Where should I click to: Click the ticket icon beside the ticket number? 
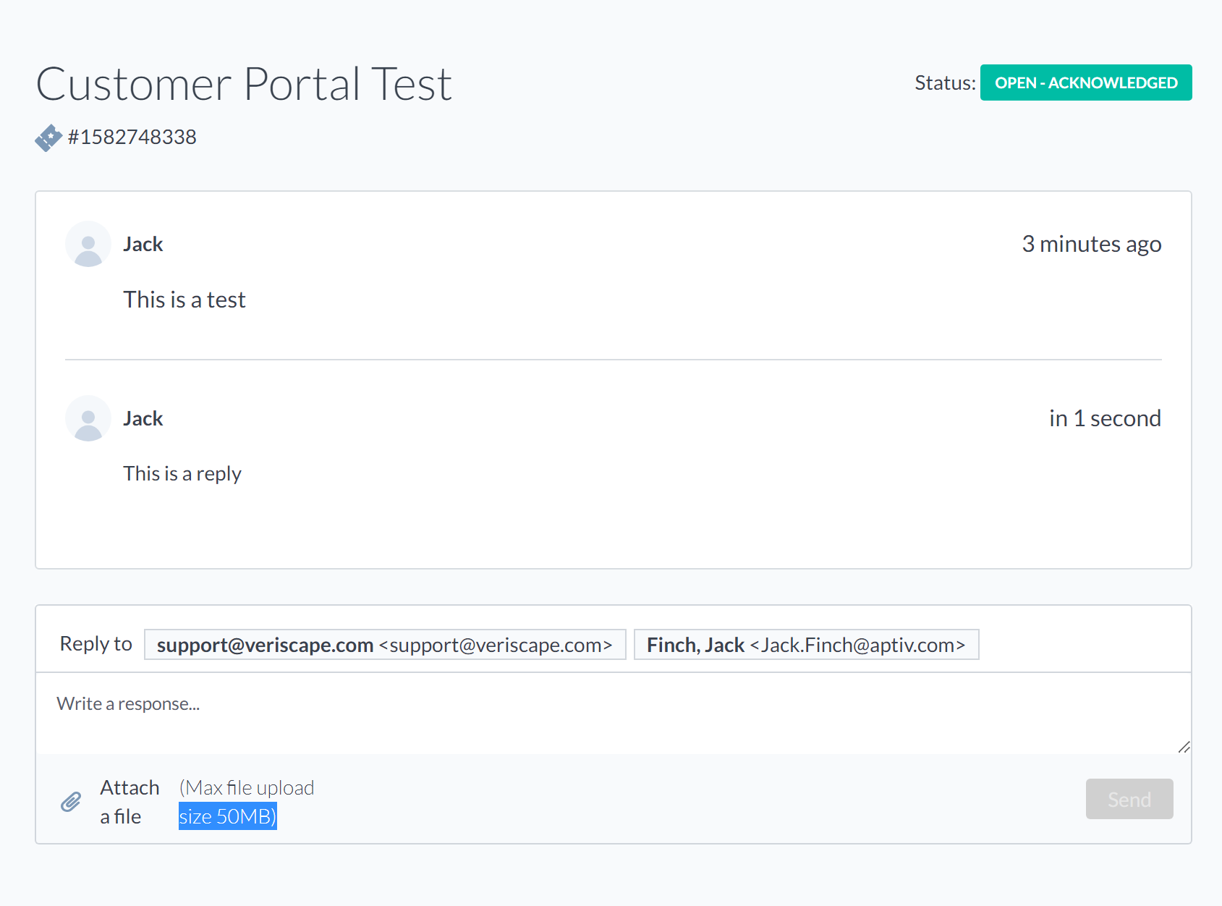pos(48,137)
